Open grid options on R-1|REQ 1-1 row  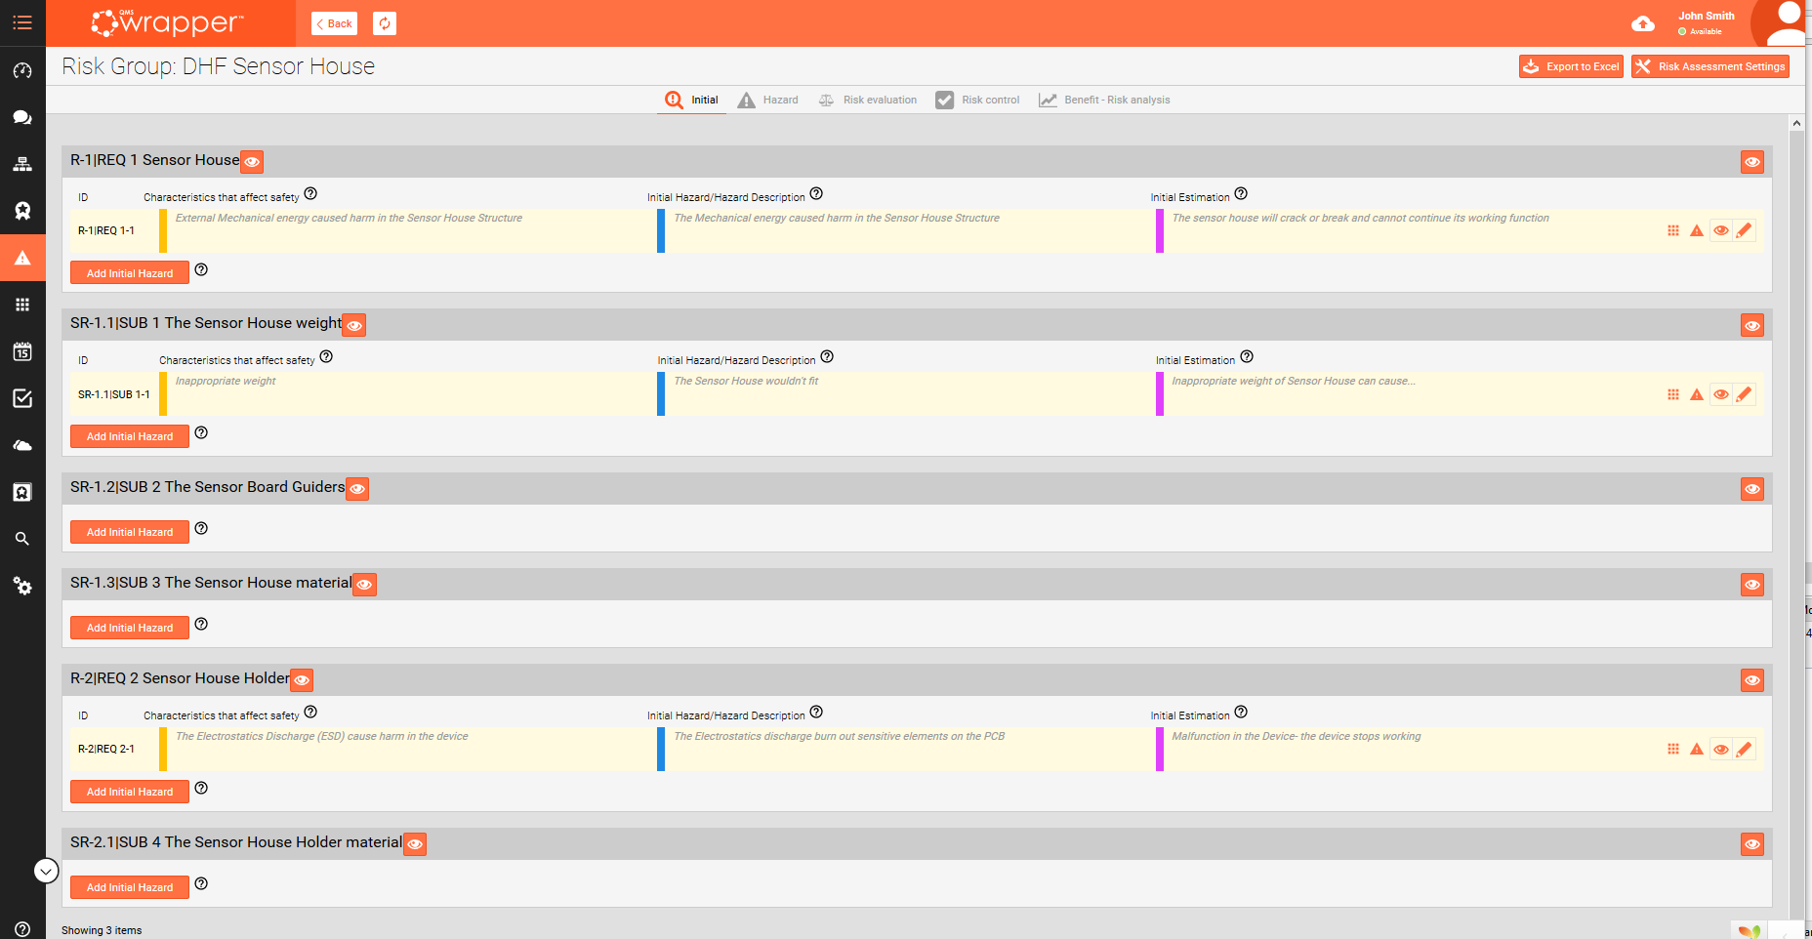point(1673,230)
